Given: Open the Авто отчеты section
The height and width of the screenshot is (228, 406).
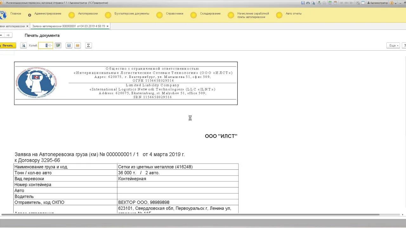Looking at the screenshot, I should point(294,14).
